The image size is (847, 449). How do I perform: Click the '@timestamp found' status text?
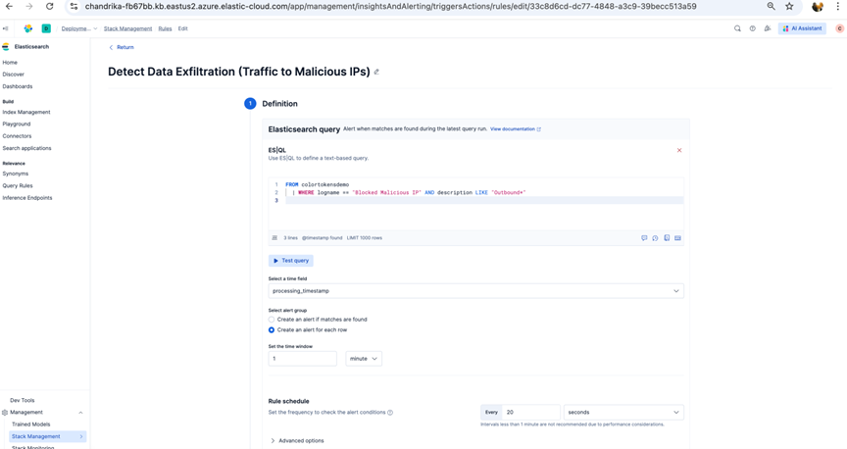click(x=322, y=238)
